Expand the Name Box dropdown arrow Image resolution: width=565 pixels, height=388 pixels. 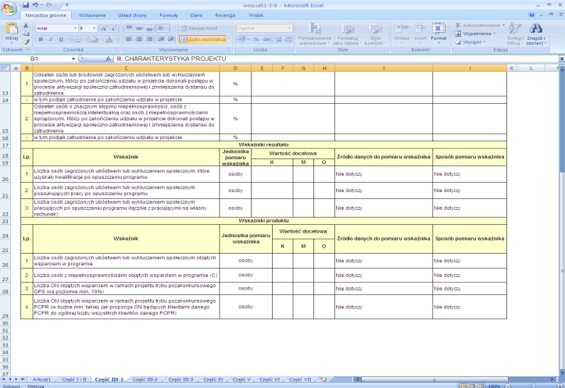(x=73, y=59)
